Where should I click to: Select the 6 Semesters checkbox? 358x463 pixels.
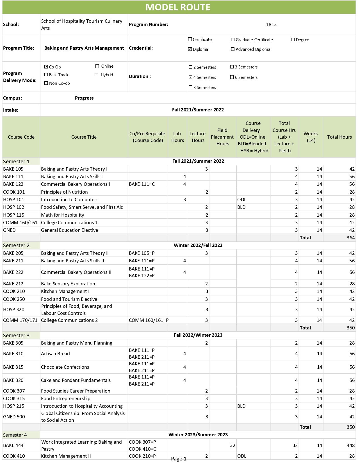[232, 77]
